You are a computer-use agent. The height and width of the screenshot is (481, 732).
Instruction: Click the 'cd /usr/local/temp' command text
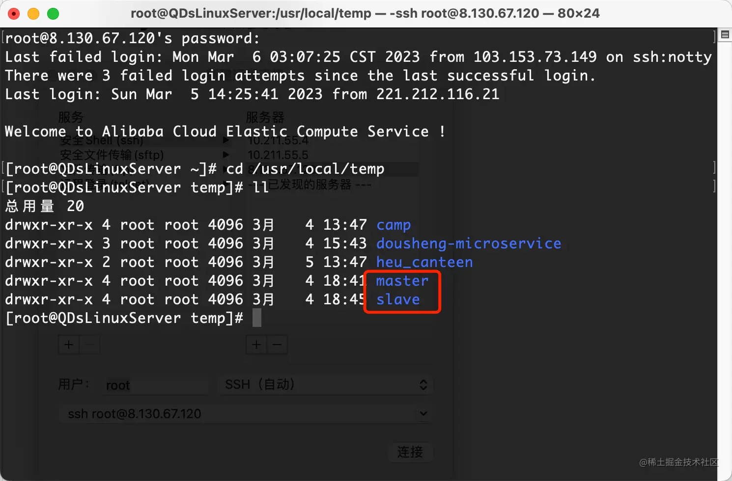(305, 169)
